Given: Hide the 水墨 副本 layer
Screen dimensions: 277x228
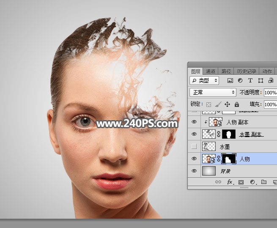Looking at the screenshot, I should click(194, 135).
